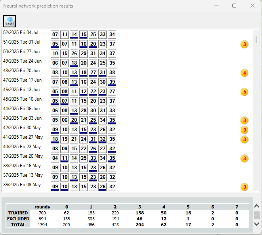262x235 pixels.
Task: Click the results list vertical scrollbar thumb
Action: [x=256, y=40]
